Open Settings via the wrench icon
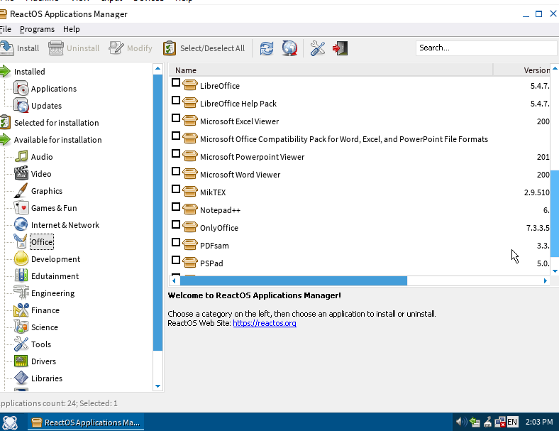Image resolution: width=559 pixels, height=431 pixels. [x=318, y=48]
